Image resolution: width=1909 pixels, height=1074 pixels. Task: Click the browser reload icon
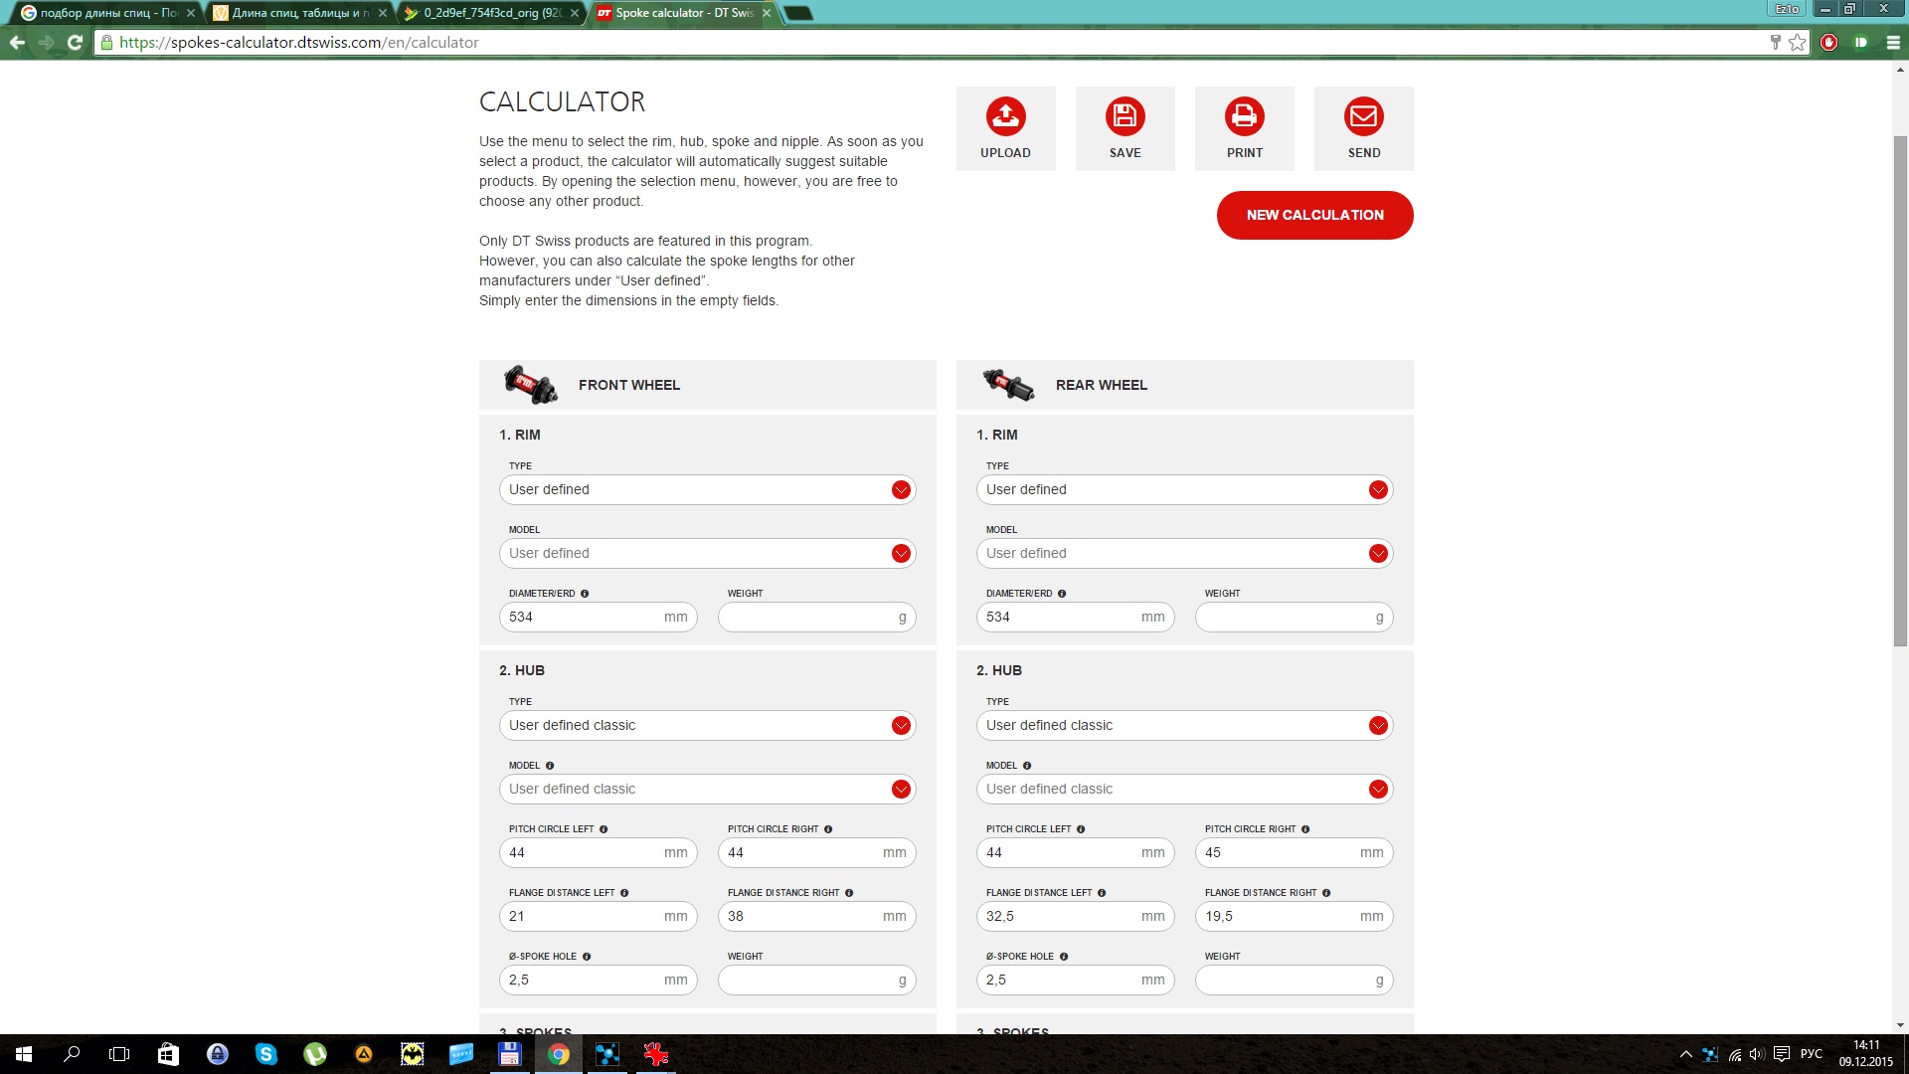coord(75,42)
